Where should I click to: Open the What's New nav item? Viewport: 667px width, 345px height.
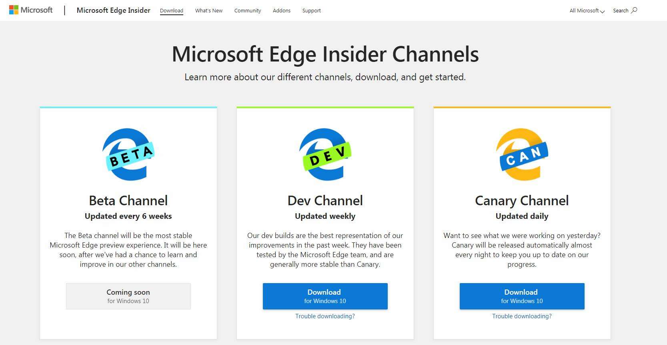(x=209, y=11)
